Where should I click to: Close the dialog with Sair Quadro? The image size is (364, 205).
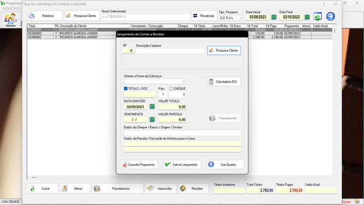[x=225, y=164]
